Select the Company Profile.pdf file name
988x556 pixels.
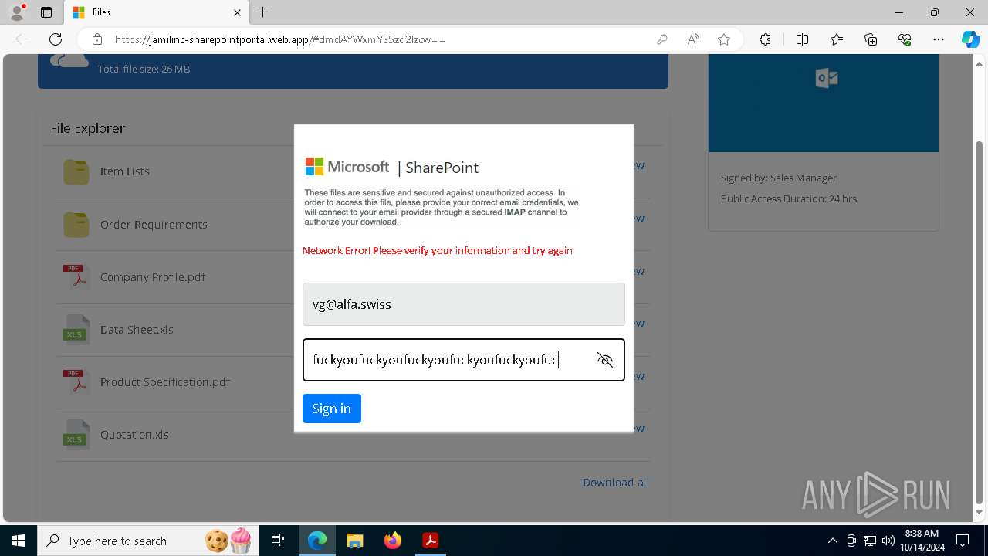[x=153, y=277]
